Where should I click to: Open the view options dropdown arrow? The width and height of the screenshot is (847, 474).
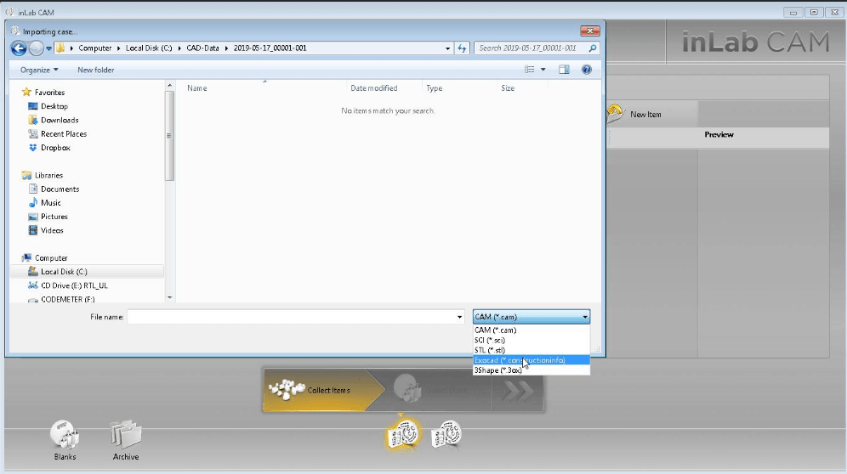(x=543, y=69)
